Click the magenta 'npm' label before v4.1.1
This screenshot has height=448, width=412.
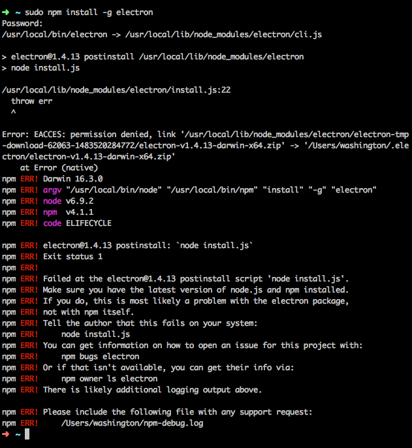(x=50, y=213)
